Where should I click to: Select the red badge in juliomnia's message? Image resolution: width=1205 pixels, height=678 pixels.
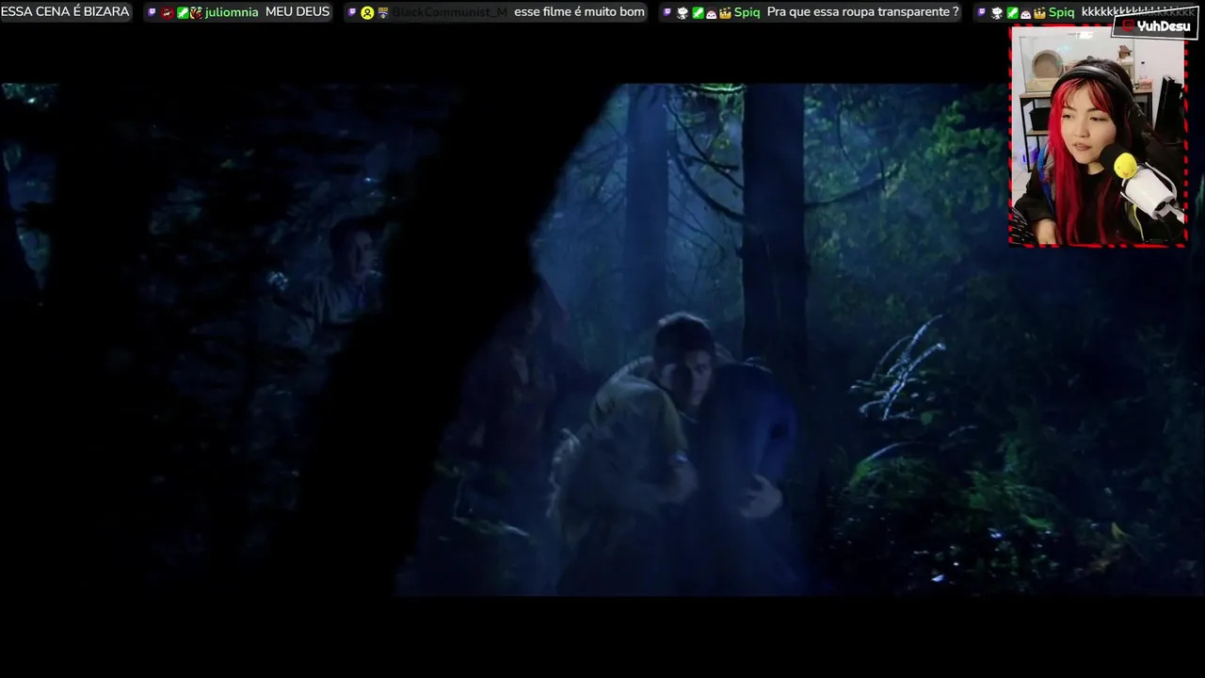click(168, 12)
